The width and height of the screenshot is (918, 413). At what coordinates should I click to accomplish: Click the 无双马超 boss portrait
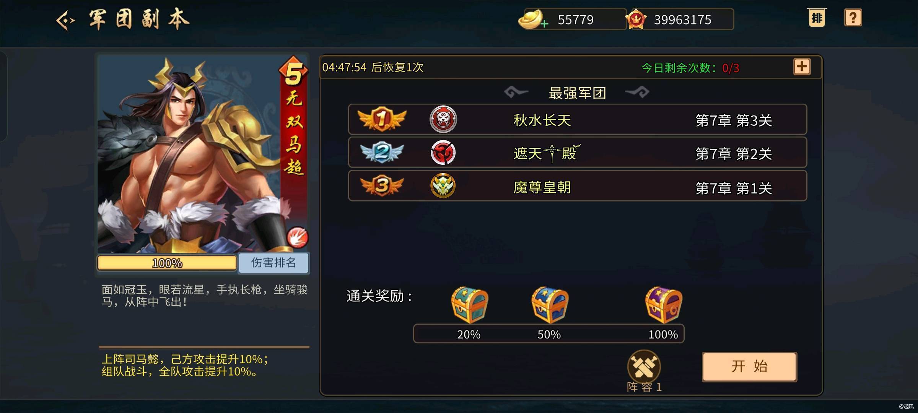(202, 153)
